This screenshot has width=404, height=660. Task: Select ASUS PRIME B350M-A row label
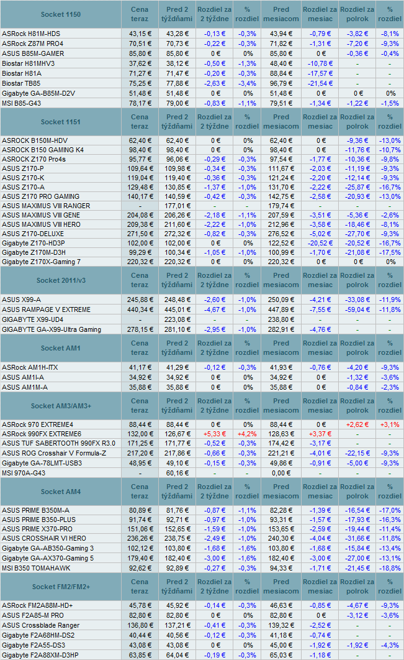tap(36, 511)
